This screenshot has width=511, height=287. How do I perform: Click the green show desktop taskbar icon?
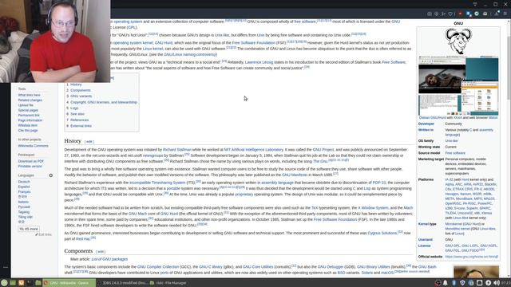click(13, 283)
